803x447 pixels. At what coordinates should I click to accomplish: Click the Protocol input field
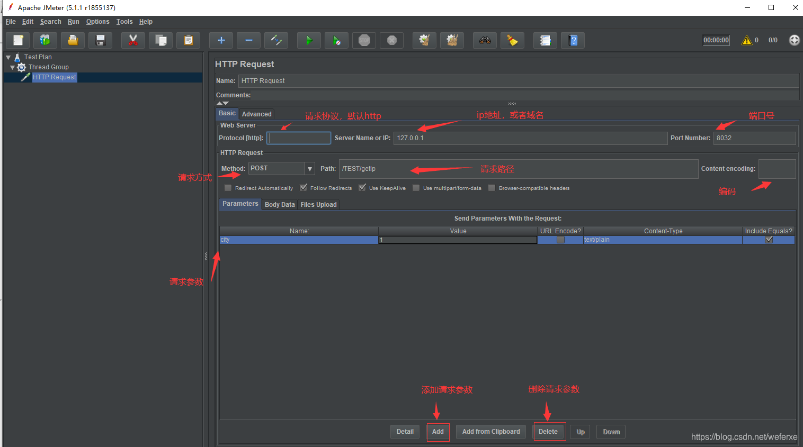click(x=299, y=138)
